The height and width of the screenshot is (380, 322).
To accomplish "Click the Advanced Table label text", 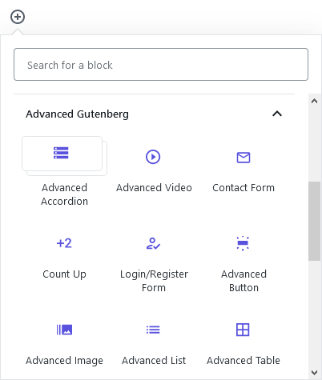I will [244, 361].
